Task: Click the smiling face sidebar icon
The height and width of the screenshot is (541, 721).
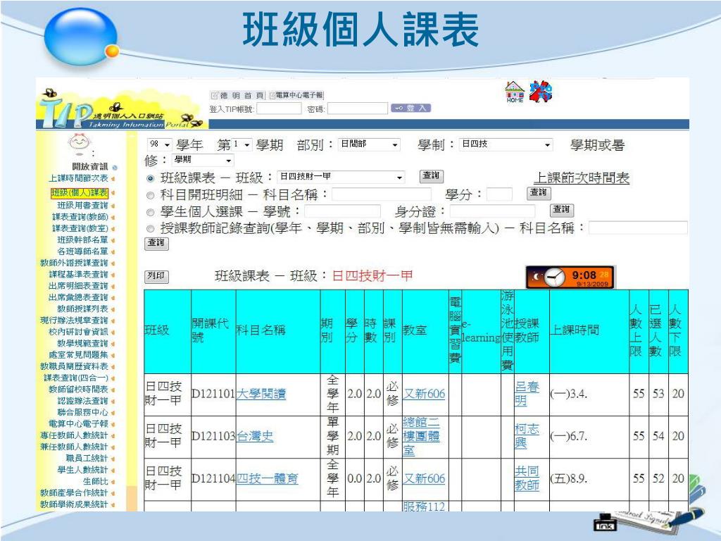Action: pyautogui.click(x=80, y=142)
